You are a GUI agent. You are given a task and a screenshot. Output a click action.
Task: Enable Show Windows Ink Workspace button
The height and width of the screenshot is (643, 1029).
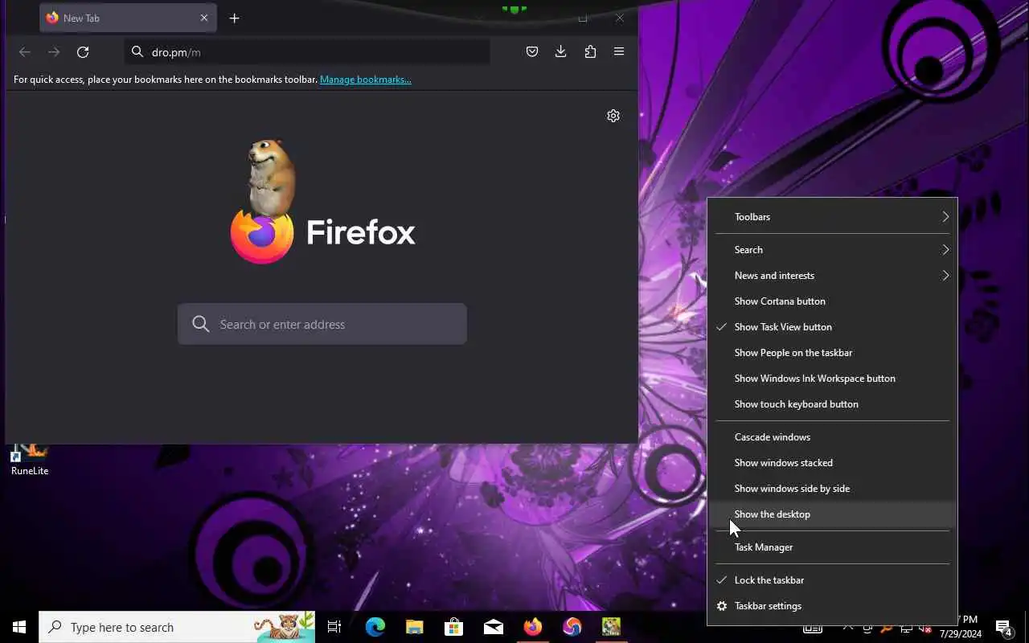pyautogui.click(x=833, y=379)
